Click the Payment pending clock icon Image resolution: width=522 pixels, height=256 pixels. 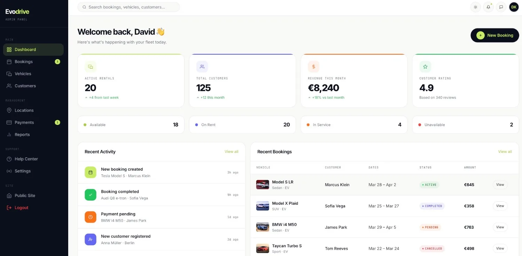[90, 217]
